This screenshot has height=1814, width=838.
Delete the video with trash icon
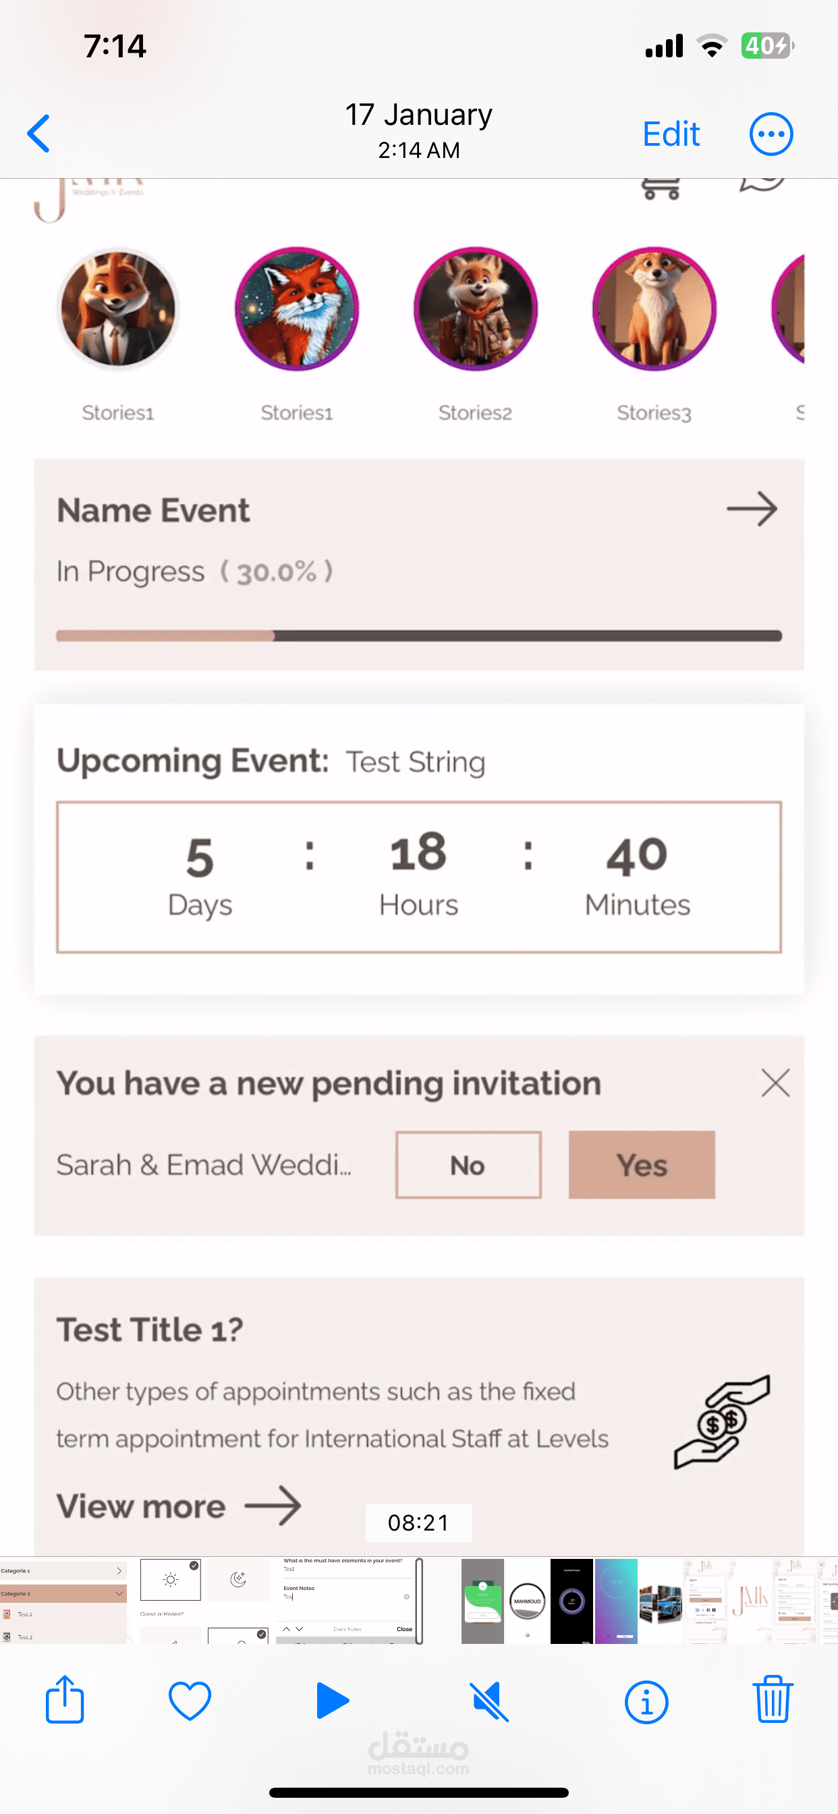coord(772,1700)
